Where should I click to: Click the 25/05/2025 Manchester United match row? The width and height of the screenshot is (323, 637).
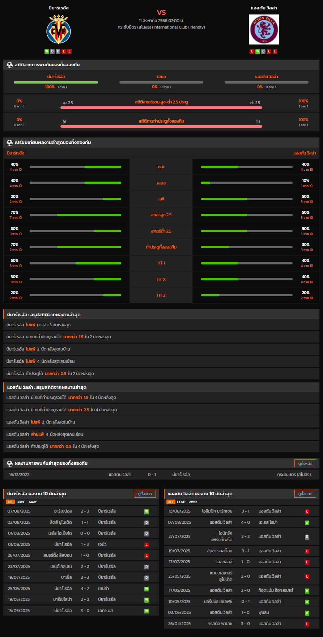[242, 576]
